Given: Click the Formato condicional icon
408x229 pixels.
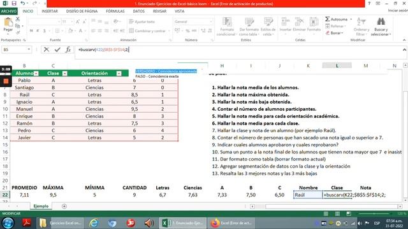Looking at the screenshot, I should point(227,22).
